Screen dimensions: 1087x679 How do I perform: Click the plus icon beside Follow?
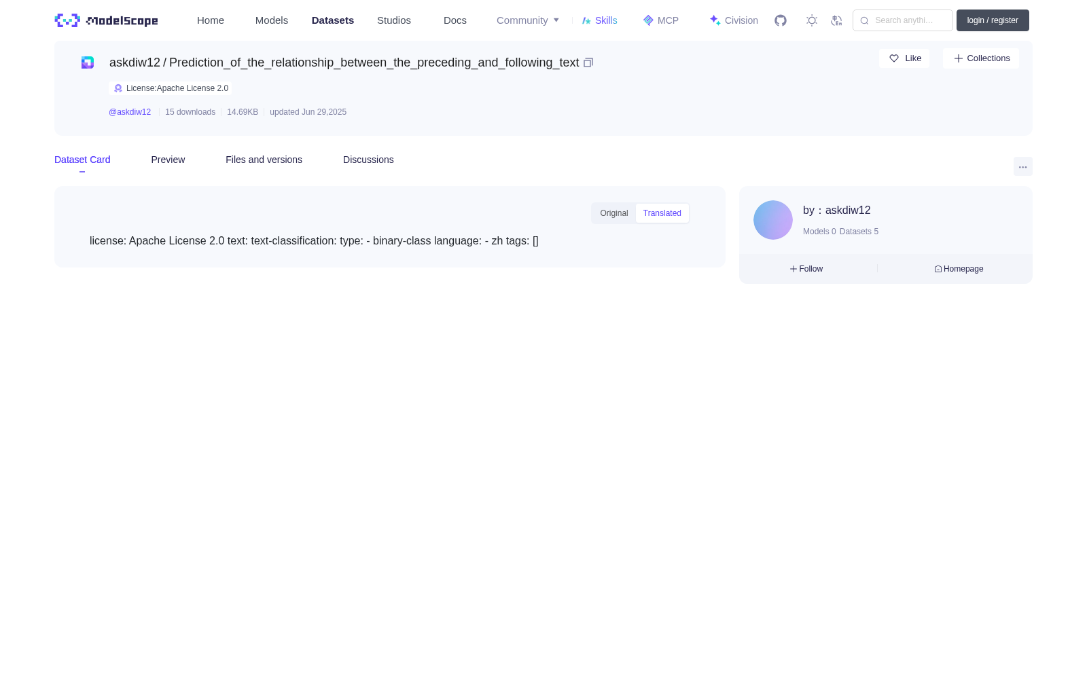(794, 269)
